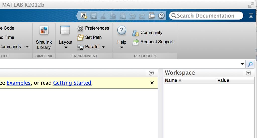Open the Layout dropdown arrow
Image resolution: width=257 pixels, height=138 pixels.
click(66, 48)
